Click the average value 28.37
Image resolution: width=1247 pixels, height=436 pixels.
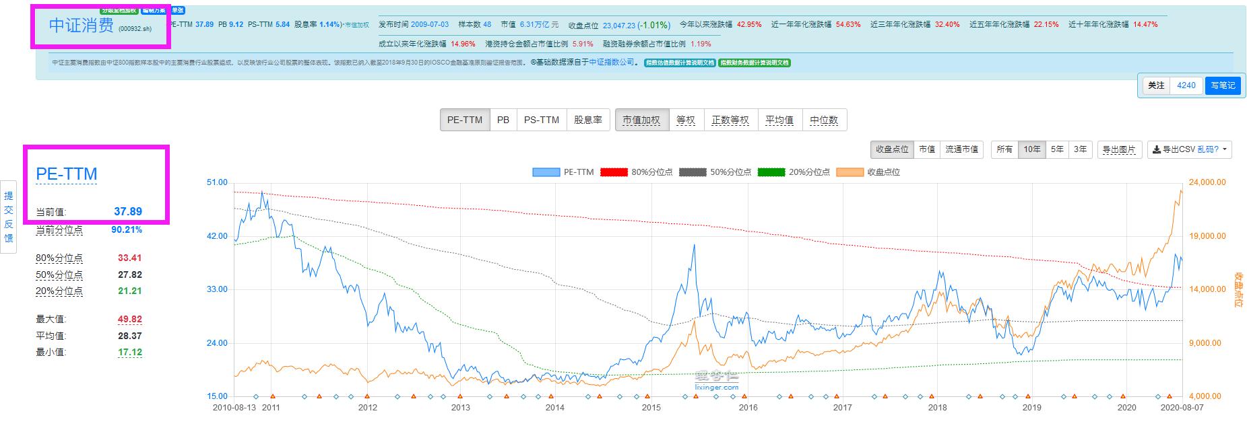pyautogui.click(x=130, y=336)
